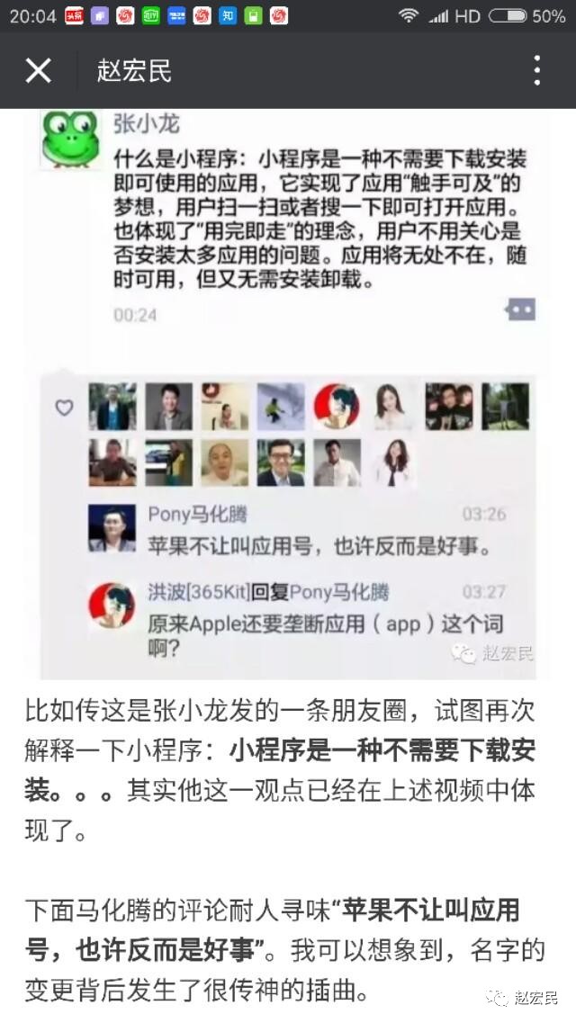Tap the comment bubble icon beside 00:24

(x=520, y=310)
